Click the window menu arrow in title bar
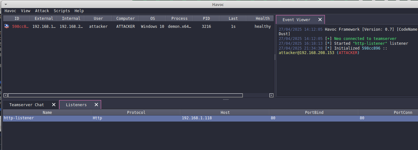418x150 pixels. (6, 4)
